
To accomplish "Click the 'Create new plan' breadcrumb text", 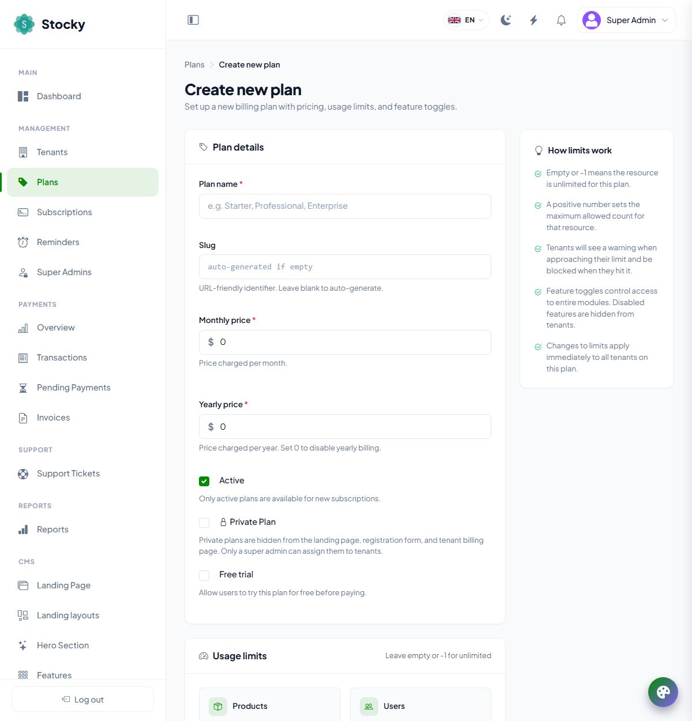I will [249, 65].
